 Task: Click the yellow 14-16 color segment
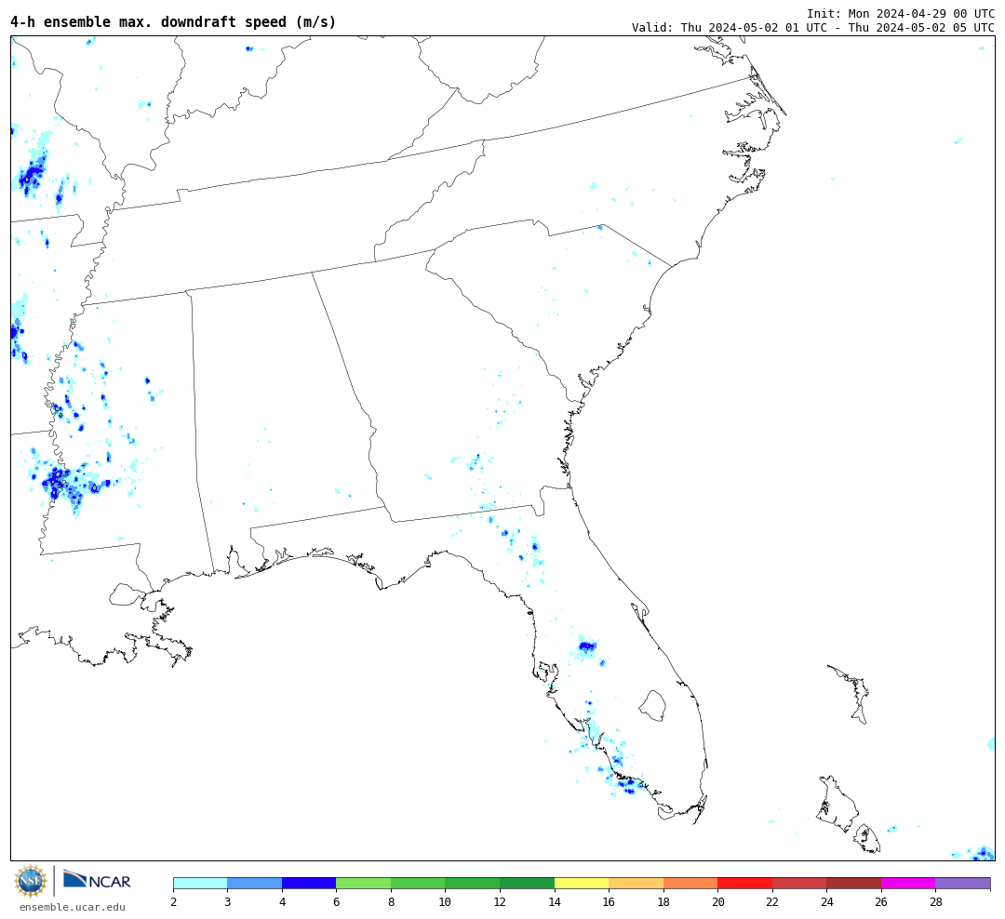(x=582, y=883)
